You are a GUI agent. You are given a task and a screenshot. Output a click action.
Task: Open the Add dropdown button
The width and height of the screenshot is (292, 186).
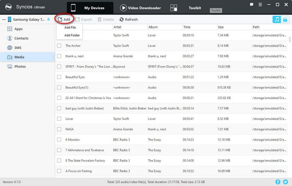point(64,19)
